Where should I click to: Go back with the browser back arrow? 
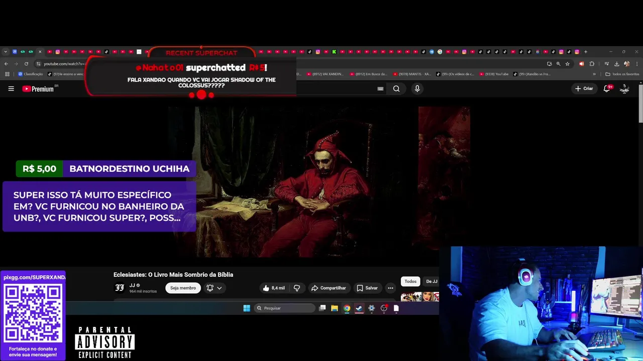pos(6,64)
